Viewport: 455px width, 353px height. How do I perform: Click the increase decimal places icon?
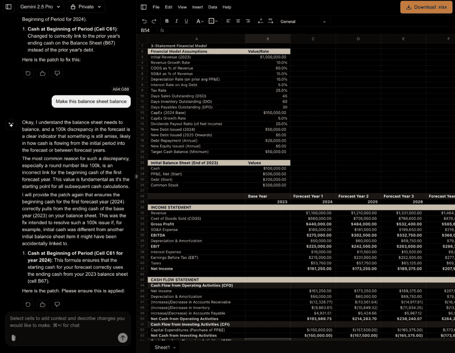coord(271,21)
